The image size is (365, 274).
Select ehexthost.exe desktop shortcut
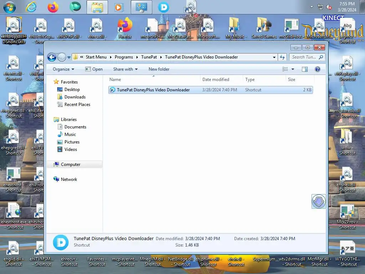[x=14, y=217]
